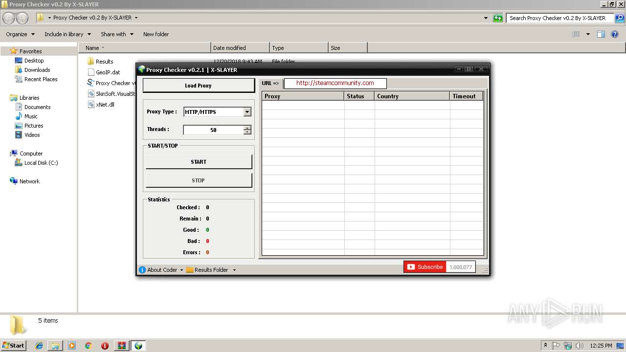The height and width of the screenshot is (352, 626).
Task: Open Desktop in Favorites
Action: [34, 61]
